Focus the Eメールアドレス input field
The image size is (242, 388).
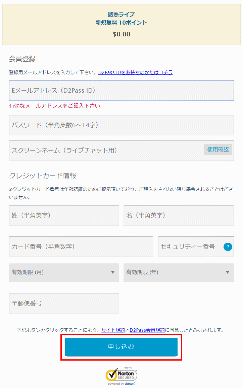(121, 91)
